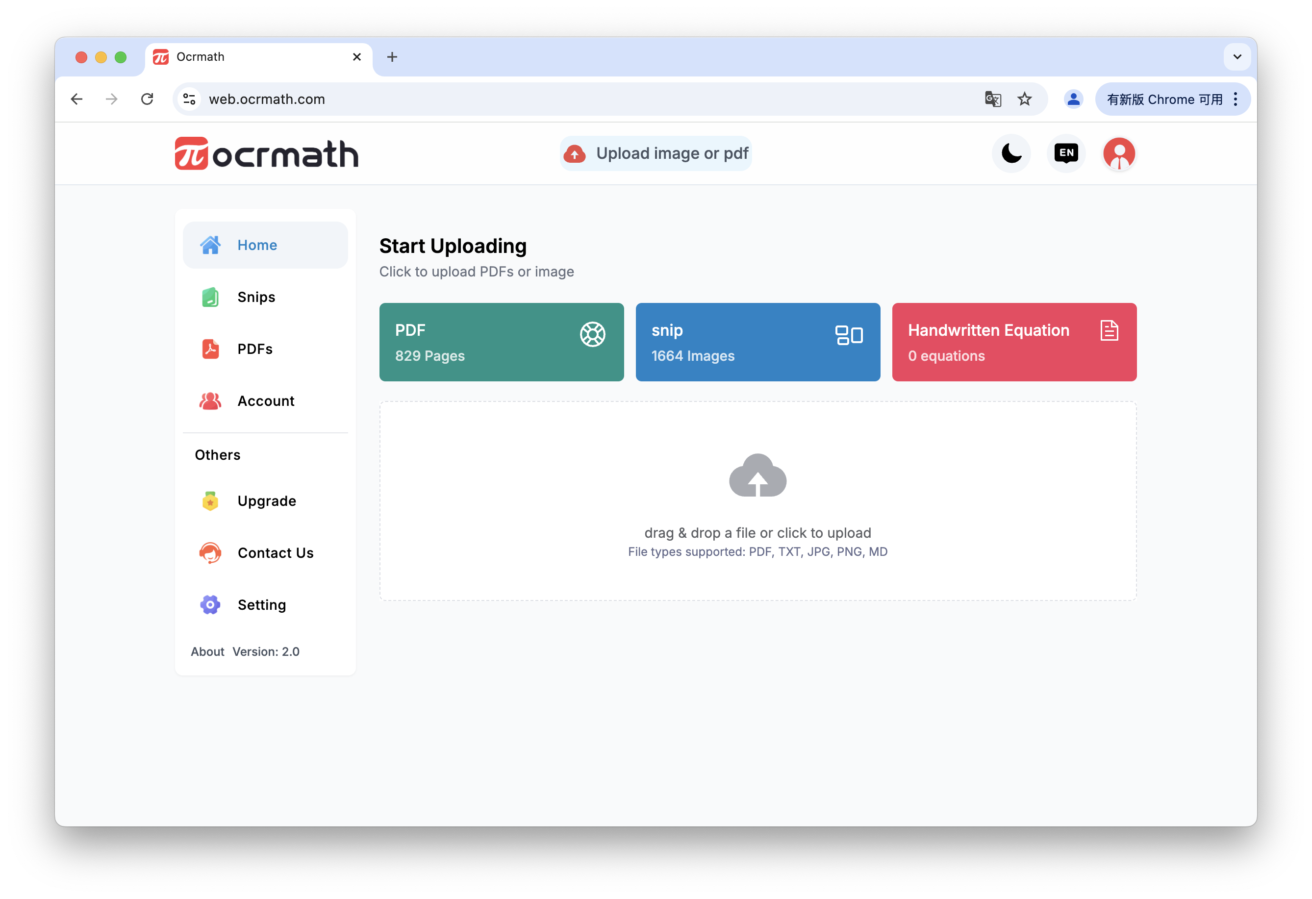Open Chrome's three-dot menu

[x=1236, y=100]
